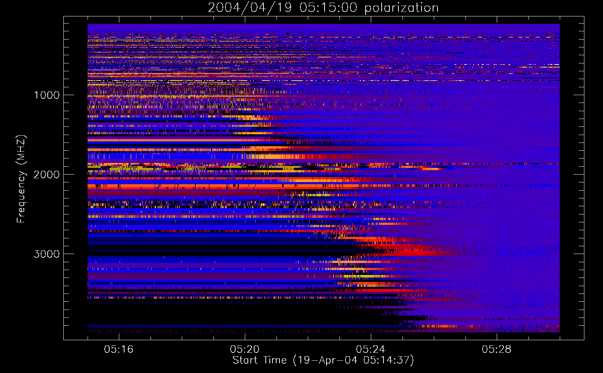Click the 2000 frequency axis label

[47, 175]
